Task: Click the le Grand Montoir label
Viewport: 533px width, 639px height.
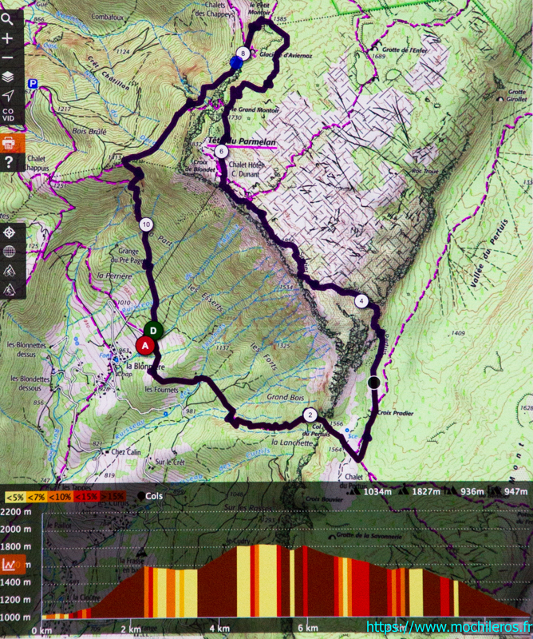Action: click(255, 109)
